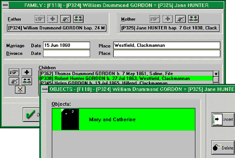This screenshot has width=235, height=158.
Task: Click the Marriage Date field 15 Jun 1860
Action: click(67, 45)
